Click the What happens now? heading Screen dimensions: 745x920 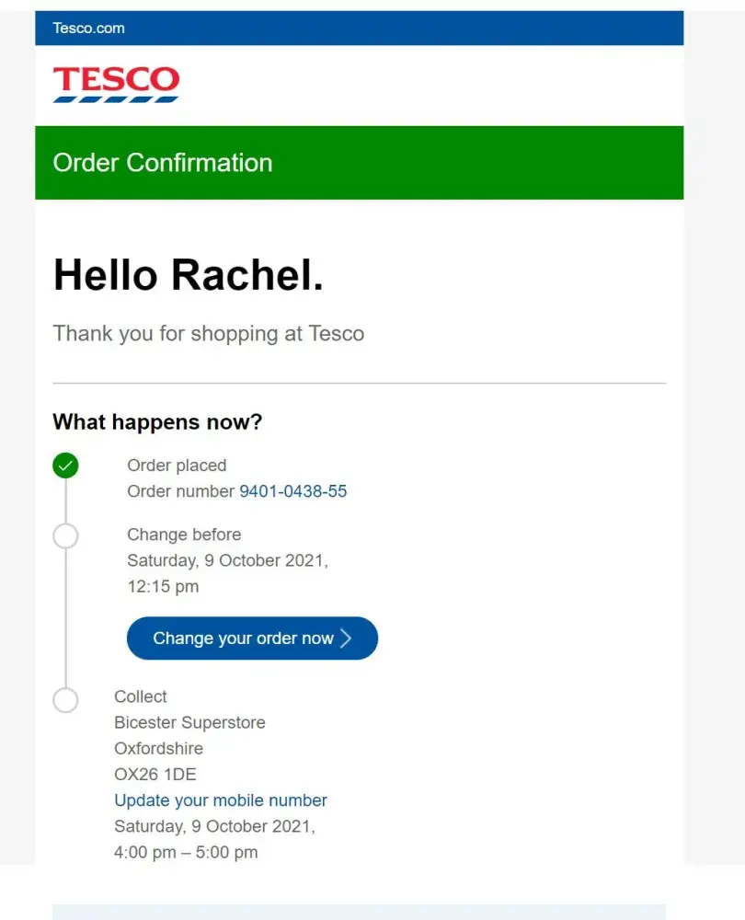point(157,422)
